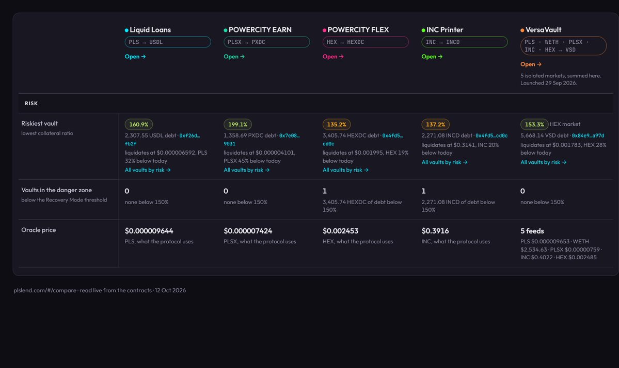
Task: Select the $0.000009644 PLS oracle price
Action: 149,231
